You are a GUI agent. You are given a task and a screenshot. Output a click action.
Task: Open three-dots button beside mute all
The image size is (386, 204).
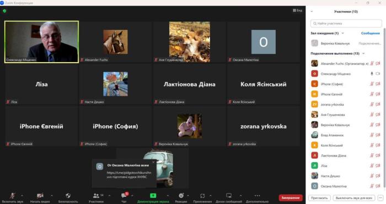(380, 198)
